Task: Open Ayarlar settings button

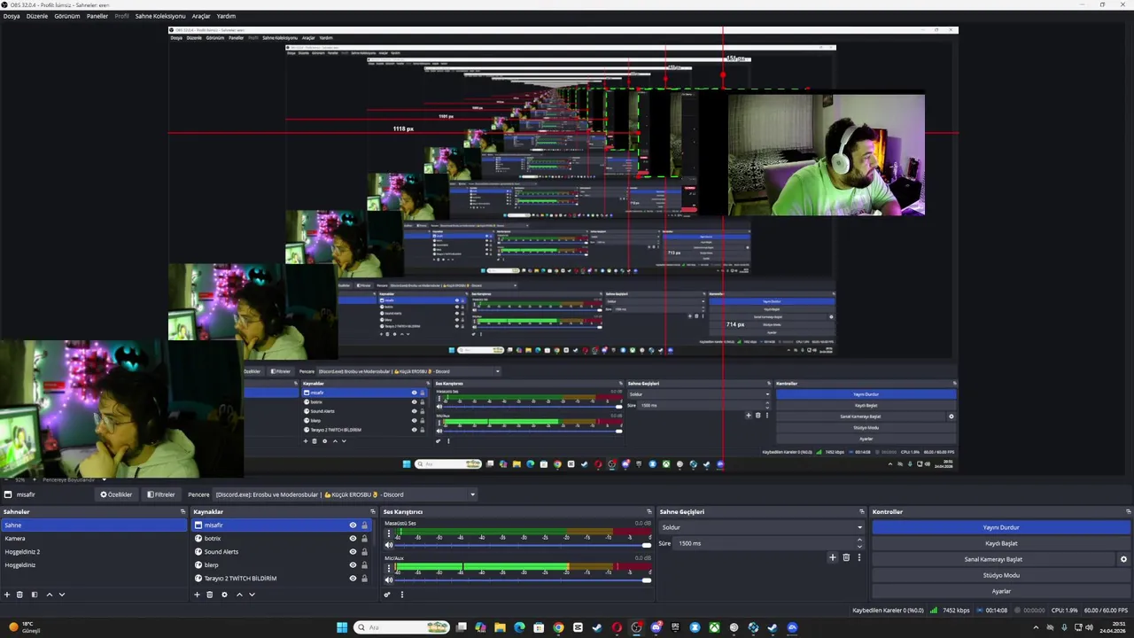Action: [1001, 591]
